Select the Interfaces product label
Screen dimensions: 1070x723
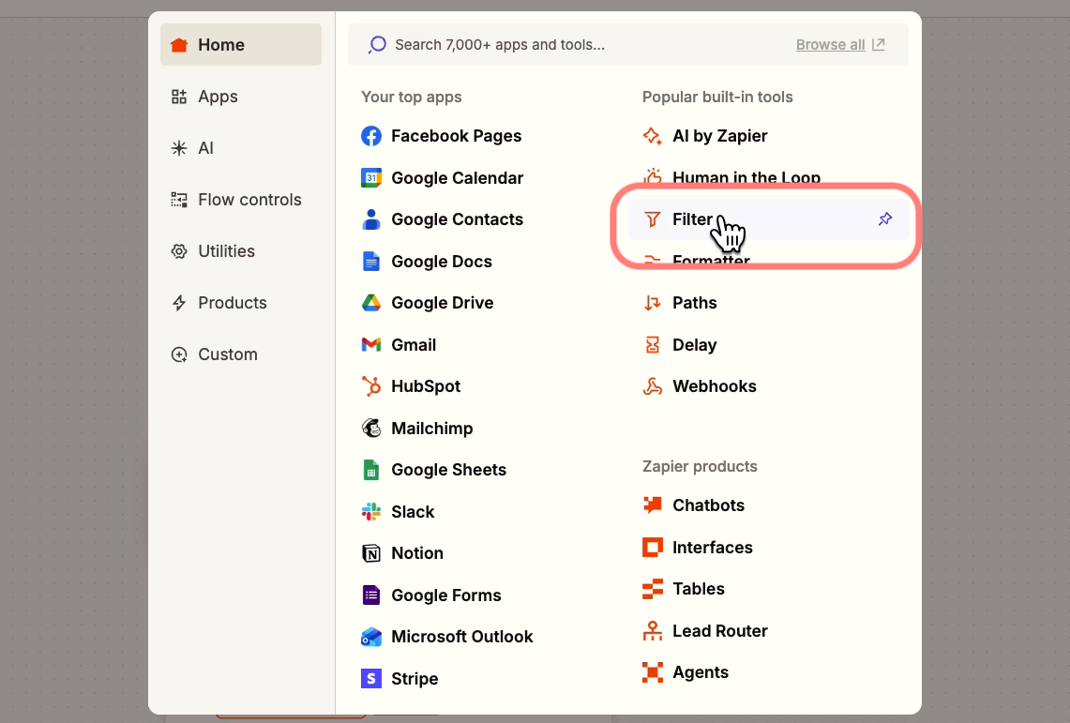[713, 547]
